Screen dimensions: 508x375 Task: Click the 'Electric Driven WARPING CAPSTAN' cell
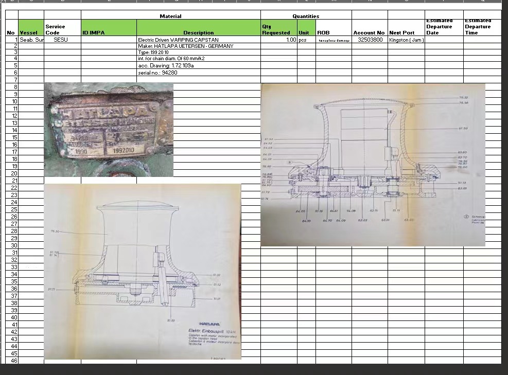click(198, 40)
